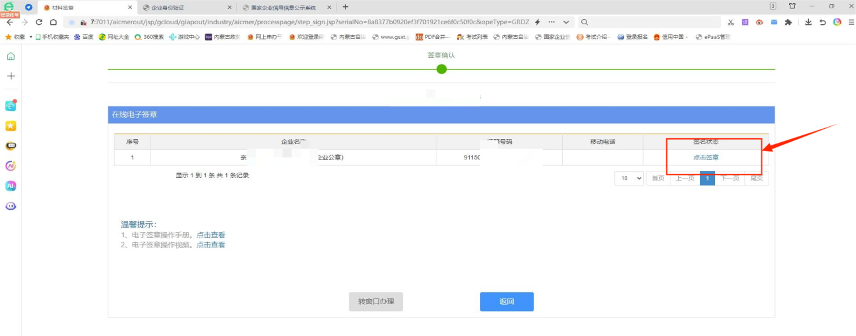Expand the 收藏 bookmarks dropdown arrow
856x336 pixels.
pos(31,37)
